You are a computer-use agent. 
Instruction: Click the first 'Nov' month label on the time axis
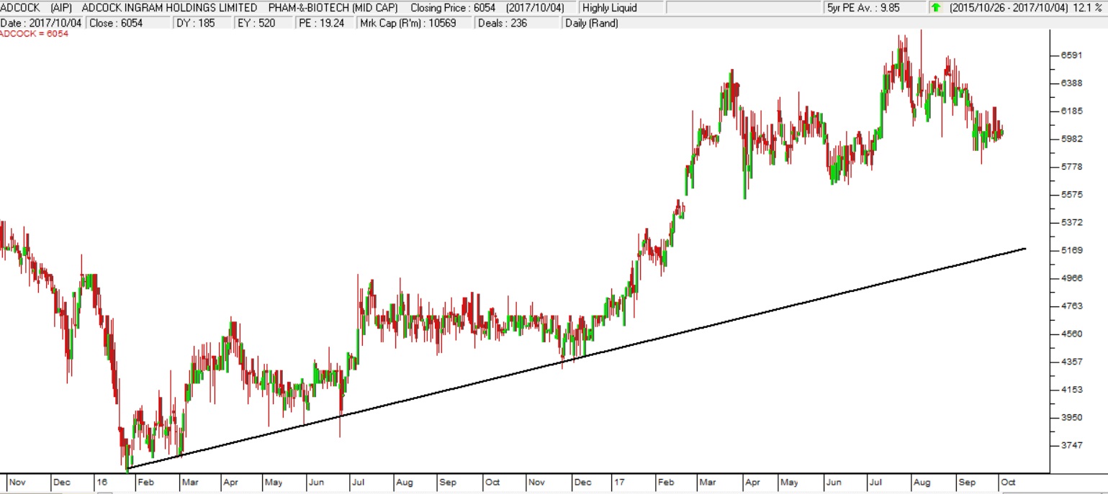17,482
